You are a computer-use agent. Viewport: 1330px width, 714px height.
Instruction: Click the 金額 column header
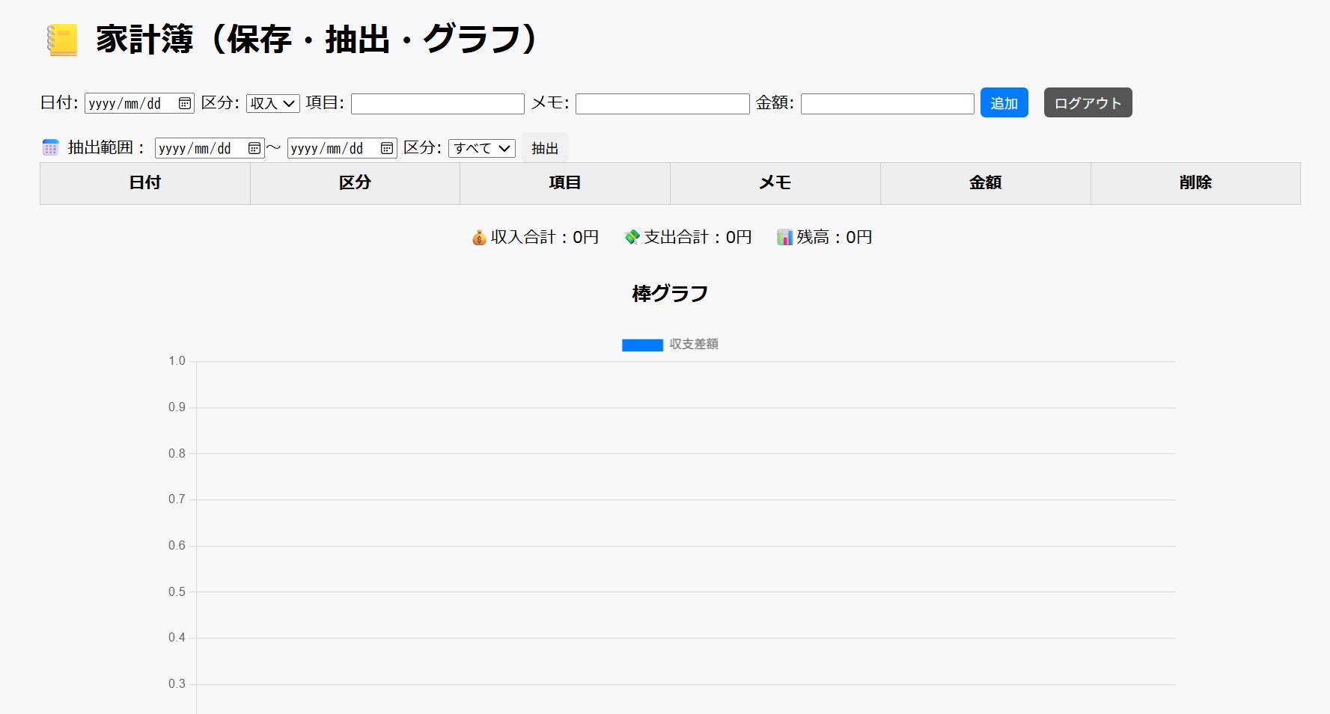coord(985,183)
